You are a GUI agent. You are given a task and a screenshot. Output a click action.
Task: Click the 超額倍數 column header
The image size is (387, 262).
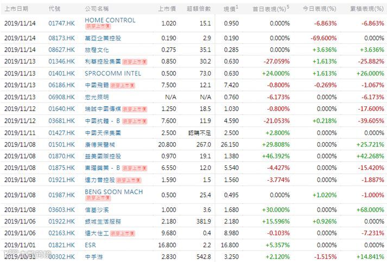[199, 9]
